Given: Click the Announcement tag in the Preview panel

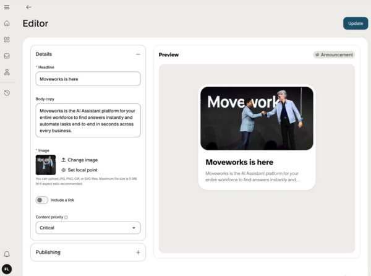Looking at the screenshot, I should coord(334,54).
